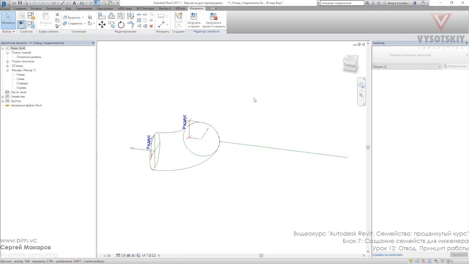
Task: Click the Open folder icon in quick access
Action: pos(14,3)
